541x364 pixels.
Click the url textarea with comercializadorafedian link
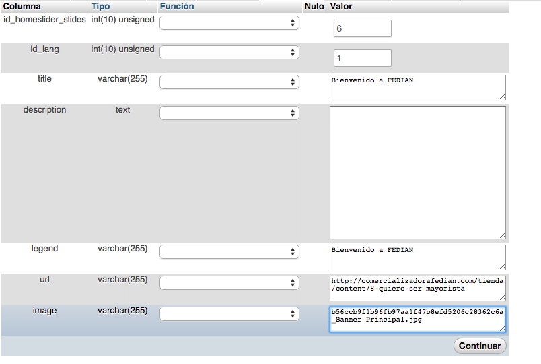(x=417, y=289)
